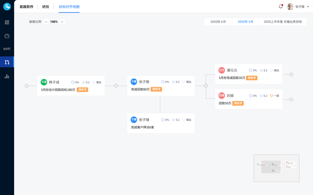Select the goal alignment map sidebar icon
Viewport: 313px width, 195px height.
coord(7,62)
